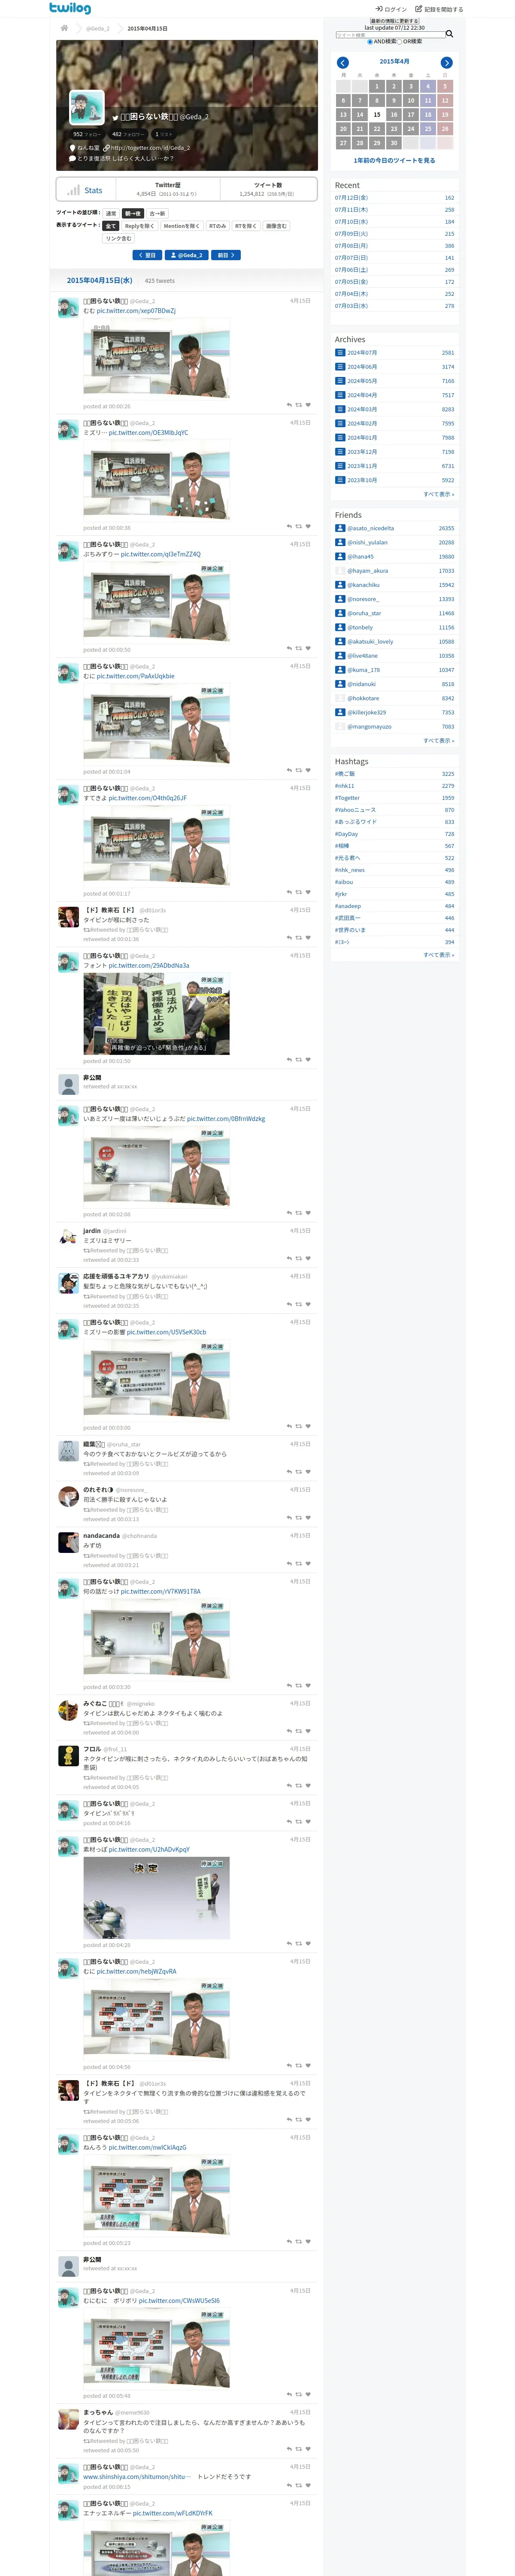Filter tweets with 全て
The image size is (515, 2576).
tap(111, 226)
